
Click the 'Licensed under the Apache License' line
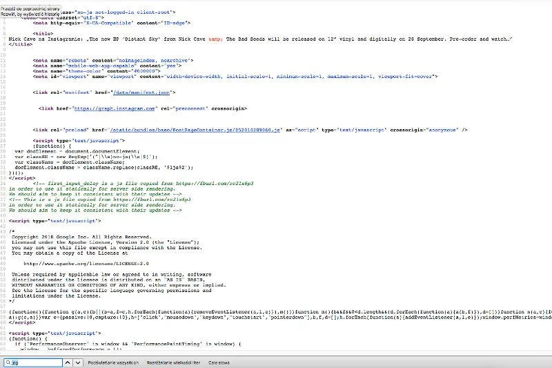[x=106, y=242]
